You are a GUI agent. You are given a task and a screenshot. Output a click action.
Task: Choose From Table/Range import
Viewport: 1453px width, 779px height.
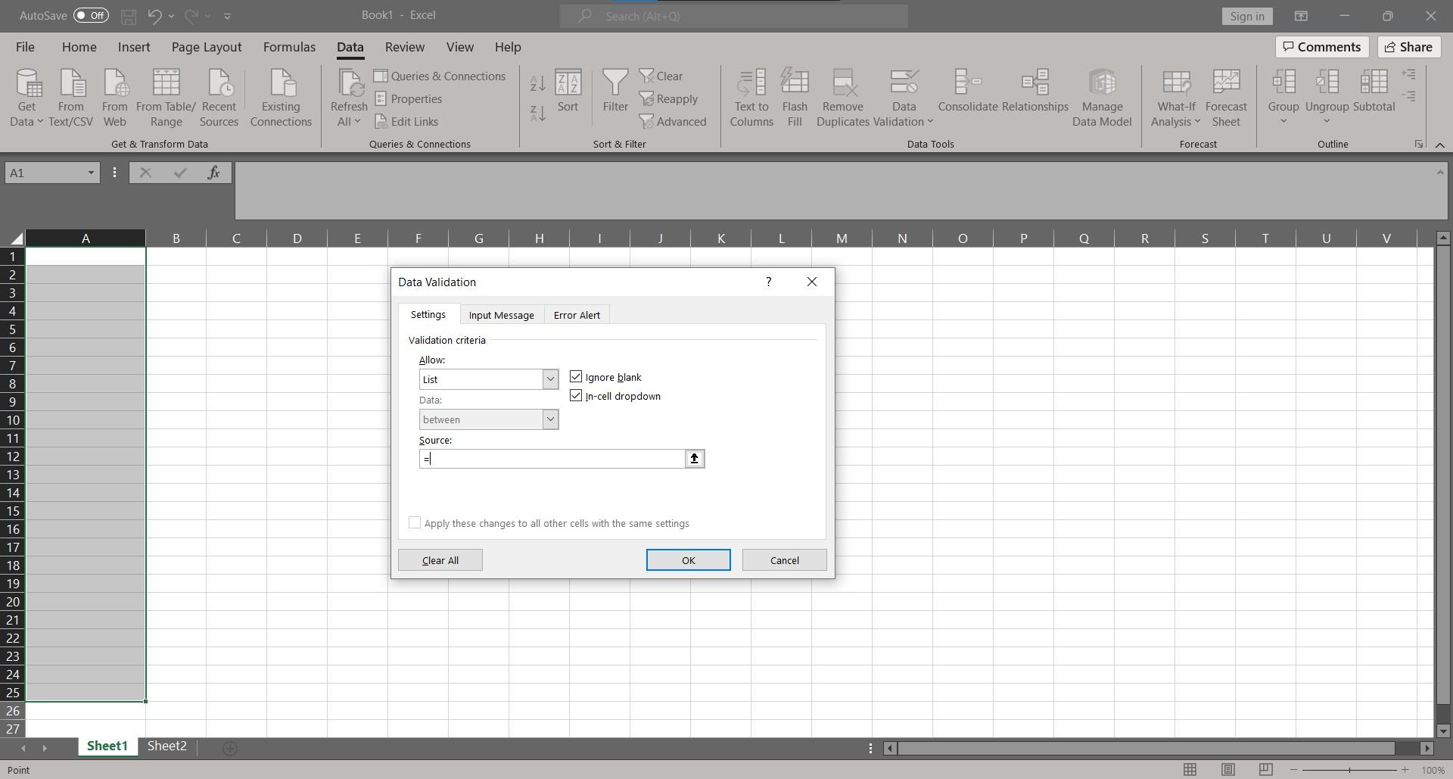(166, 98)
